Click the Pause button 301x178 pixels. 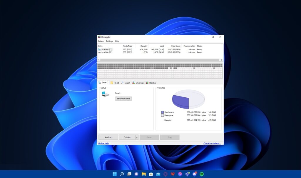(x=149, y=137)
